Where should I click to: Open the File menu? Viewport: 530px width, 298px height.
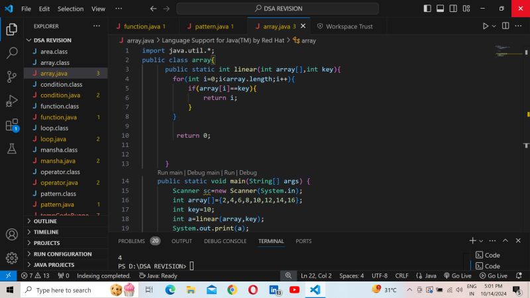(26, 9)
